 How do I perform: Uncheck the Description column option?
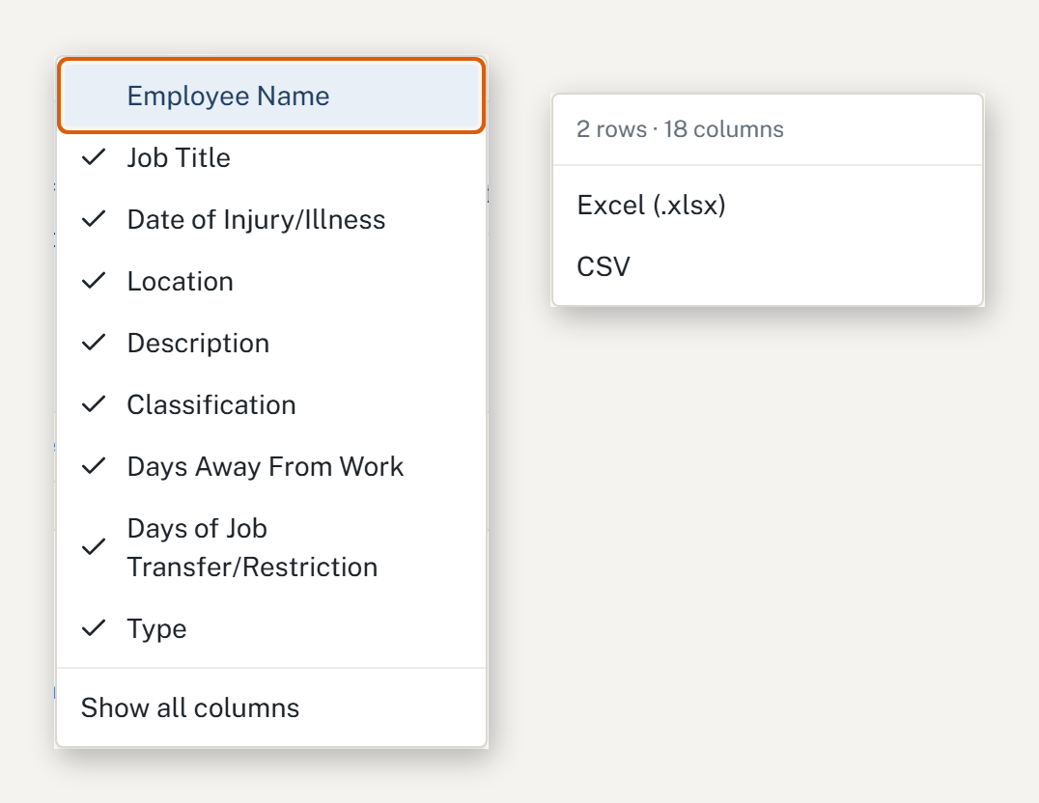[x=271, y=343]
